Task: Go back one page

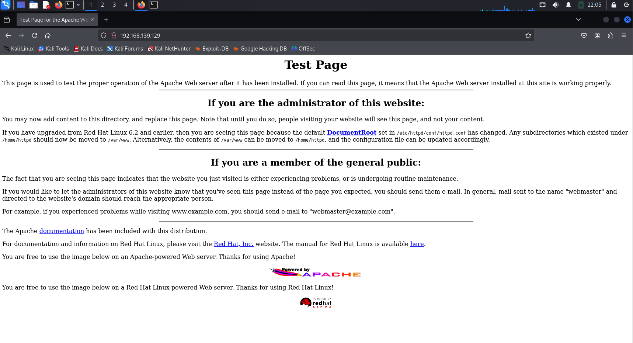Action: point(8,35)
